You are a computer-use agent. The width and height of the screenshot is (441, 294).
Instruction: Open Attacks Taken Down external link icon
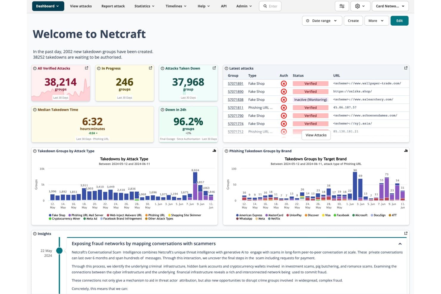[214, 68]
